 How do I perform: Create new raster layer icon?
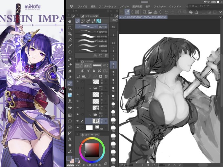(x=78, y=76)
